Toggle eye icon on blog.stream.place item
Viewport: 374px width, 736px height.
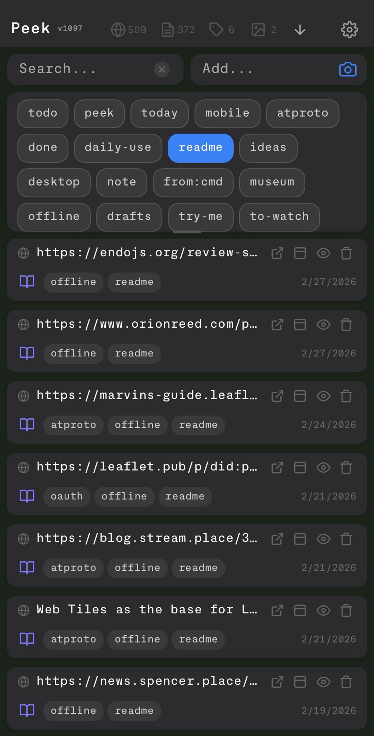(x=323, y=539)
